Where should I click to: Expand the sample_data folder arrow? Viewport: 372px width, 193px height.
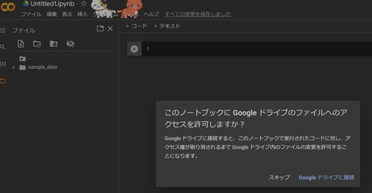point(14,67)
